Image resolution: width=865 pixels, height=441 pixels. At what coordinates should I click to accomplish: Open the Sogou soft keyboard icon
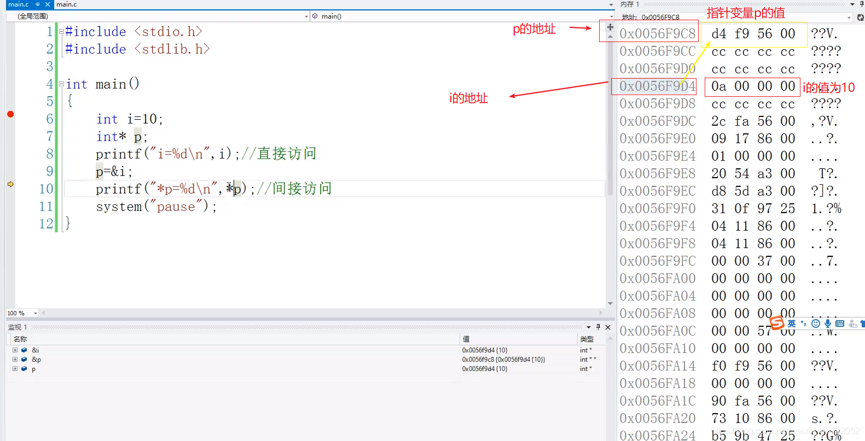click(840, 324)
